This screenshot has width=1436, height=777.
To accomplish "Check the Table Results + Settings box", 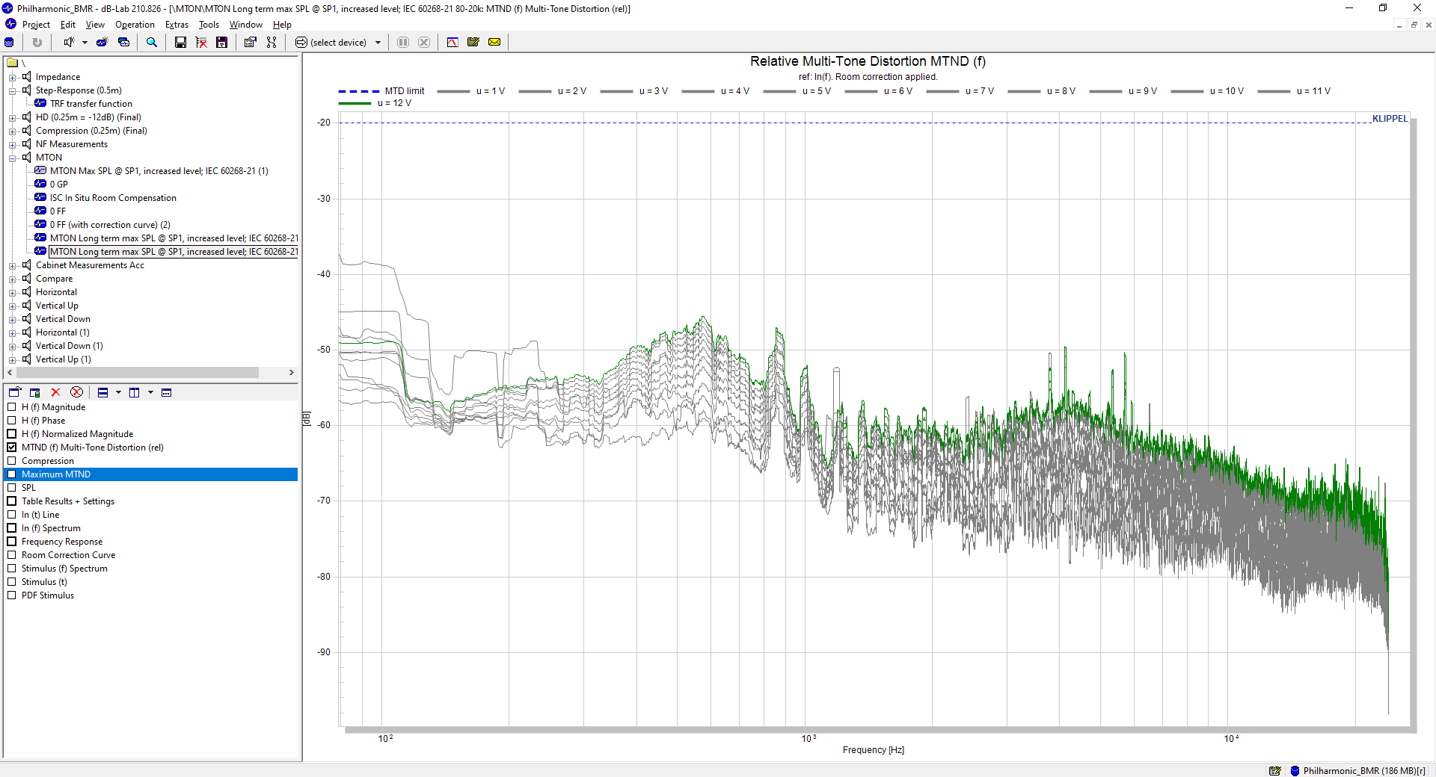I will pyautogui.click(x=12, y=501).
